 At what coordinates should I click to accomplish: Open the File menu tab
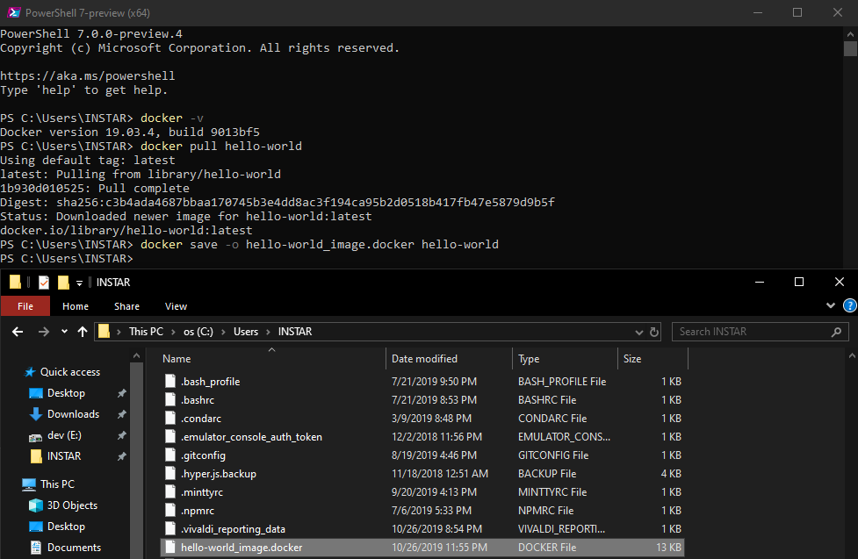tap(25, 306)
